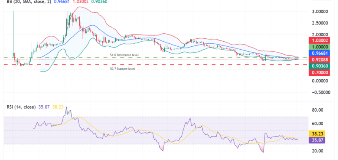Click the yellow 38.23 RSI average tag
338x160 pixels.
point(317,134)
